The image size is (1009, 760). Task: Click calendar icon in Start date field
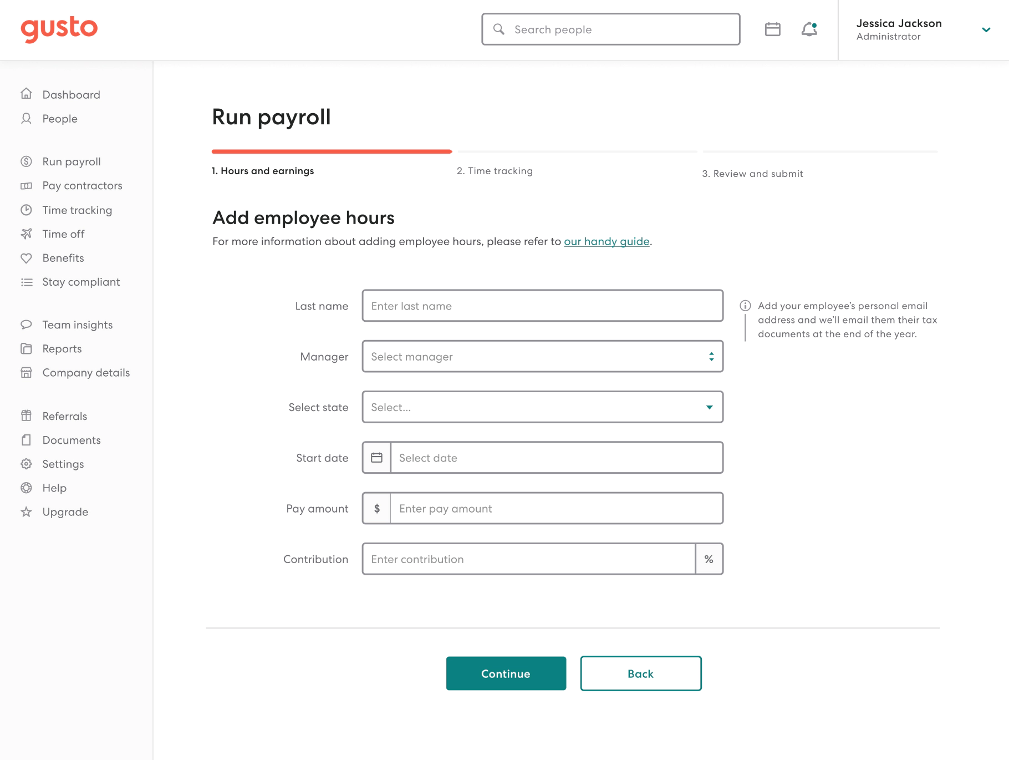377,458
